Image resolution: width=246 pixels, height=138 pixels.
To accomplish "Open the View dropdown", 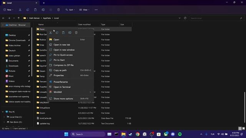I will 84,10.
